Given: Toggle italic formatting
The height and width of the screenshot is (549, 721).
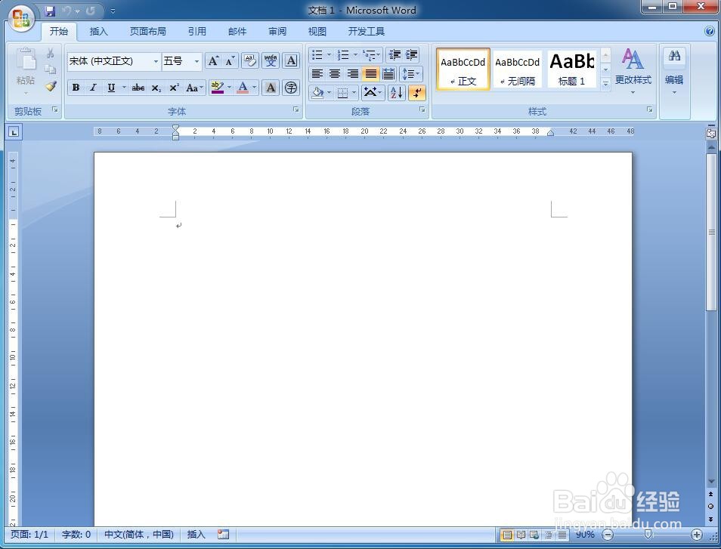Looking at the screenshot, I should 94,88.
